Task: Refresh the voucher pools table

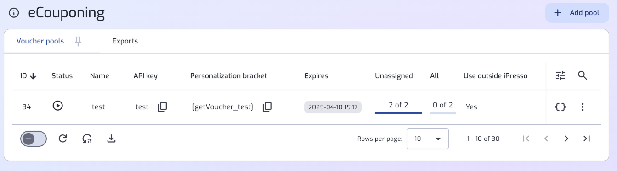Action: click(63, 139)
